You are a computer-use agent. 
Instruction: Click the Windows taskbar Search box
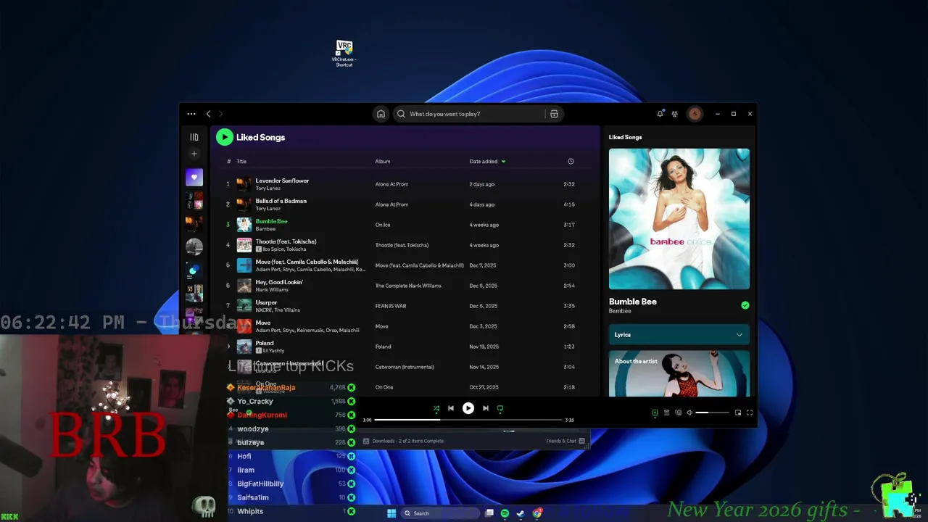[441, 513]
